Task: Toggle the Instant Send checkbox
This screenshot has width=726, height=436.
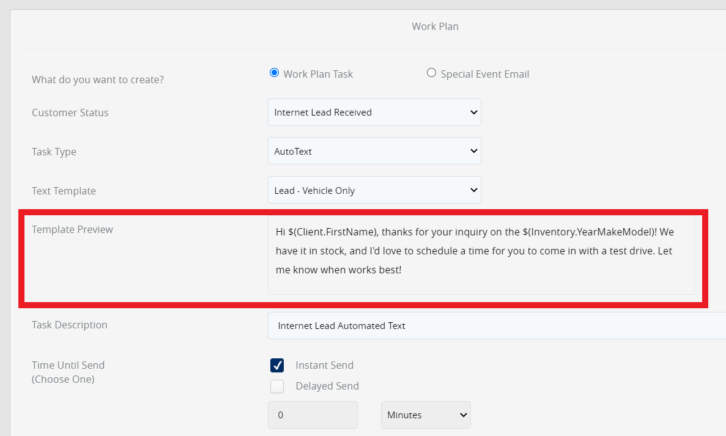Action: point(277,365)
